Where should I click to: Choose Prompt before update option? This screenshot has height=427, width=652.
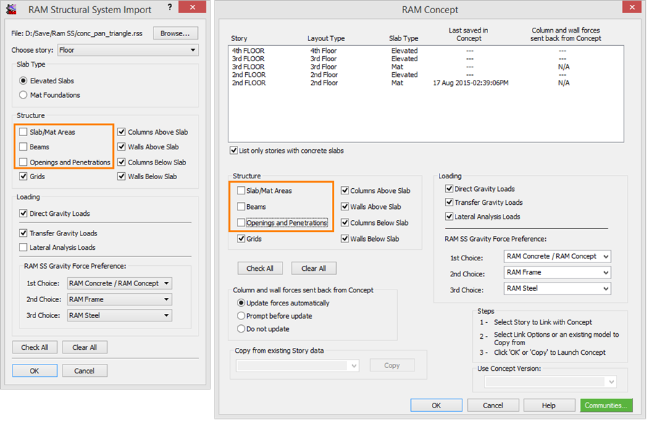point(242,316)
